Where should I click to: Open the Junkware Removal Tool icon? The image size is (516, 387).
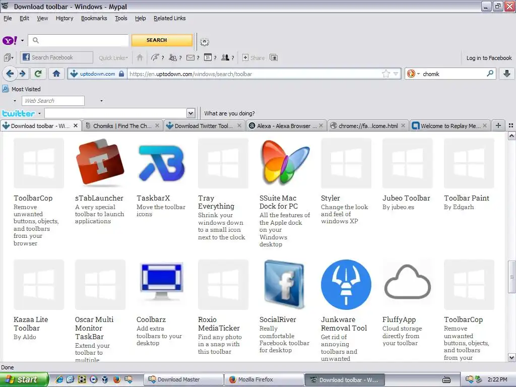(x=346, y=284)
